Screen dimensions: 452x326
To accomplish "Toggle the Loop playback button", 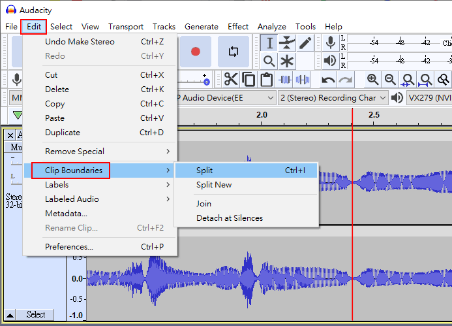I will tap(233, 51).
